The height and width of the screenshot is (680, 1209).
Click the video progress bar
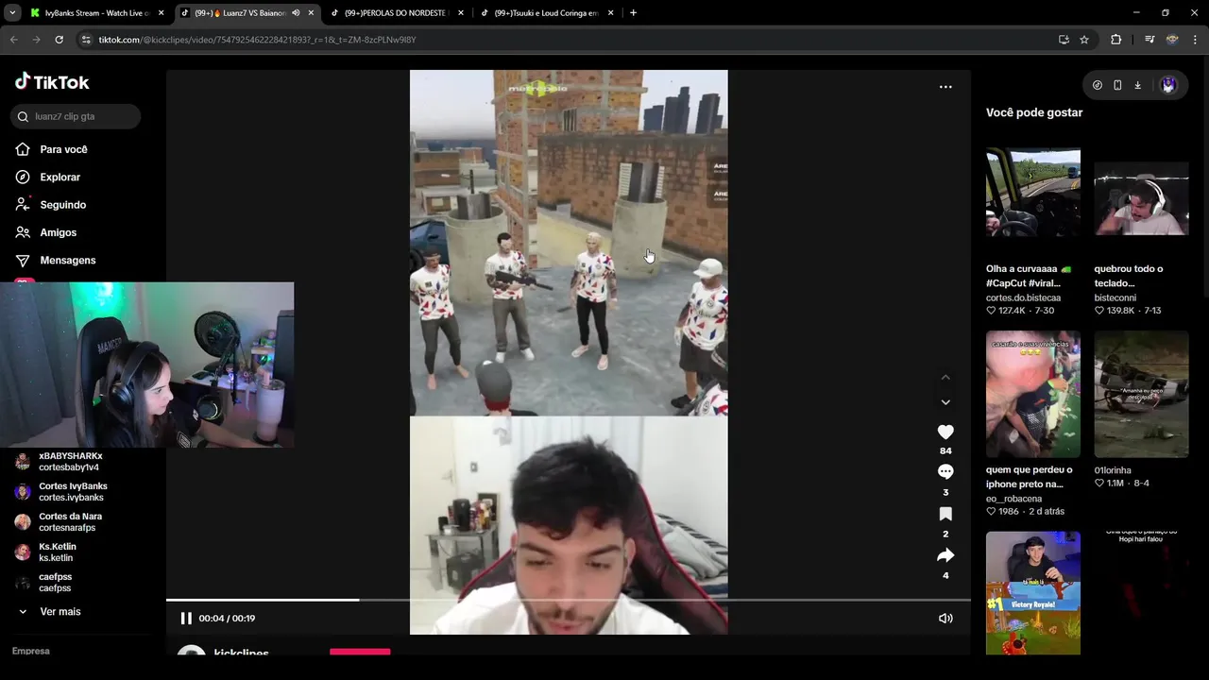[x=568, y=600]
